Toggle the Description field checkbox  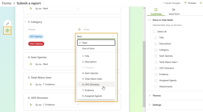[156, 44]
